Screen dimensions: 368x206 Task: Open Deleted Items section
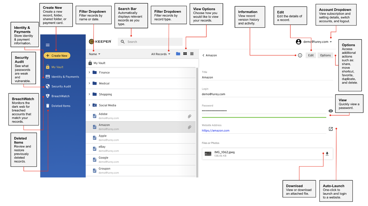pyautogui.click(x=58, y=106)
